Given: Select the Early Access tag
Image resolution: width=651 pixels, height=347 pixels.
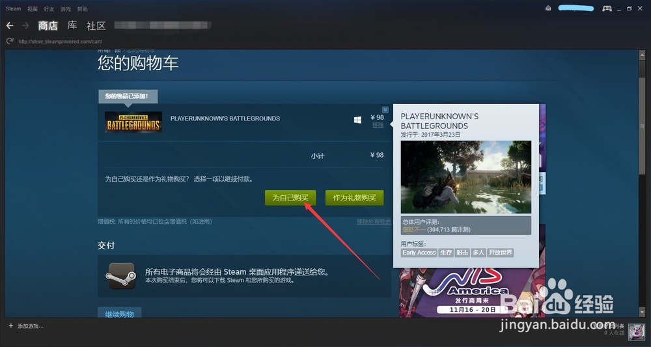Looking at the screenshot, I should pyautogui.click(x=419, y=253).
